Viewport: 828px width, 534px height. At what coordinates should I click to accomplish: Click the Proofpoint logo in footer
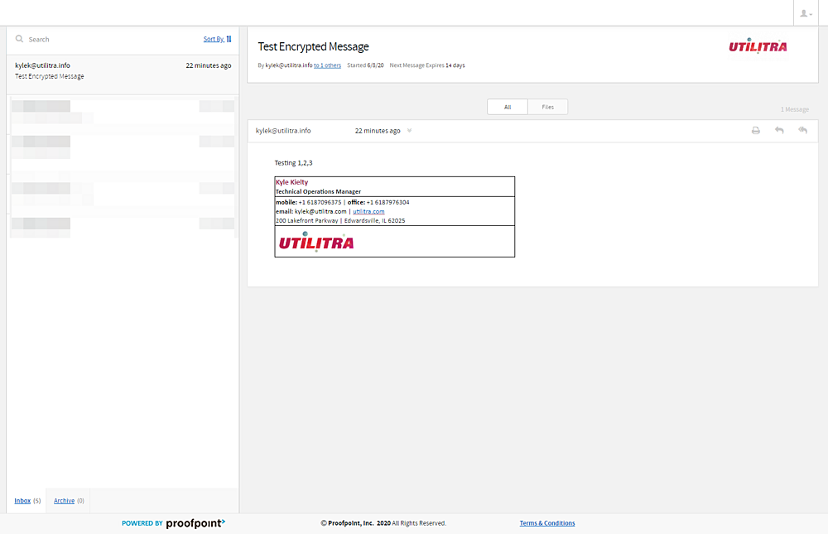click(195, 523)
